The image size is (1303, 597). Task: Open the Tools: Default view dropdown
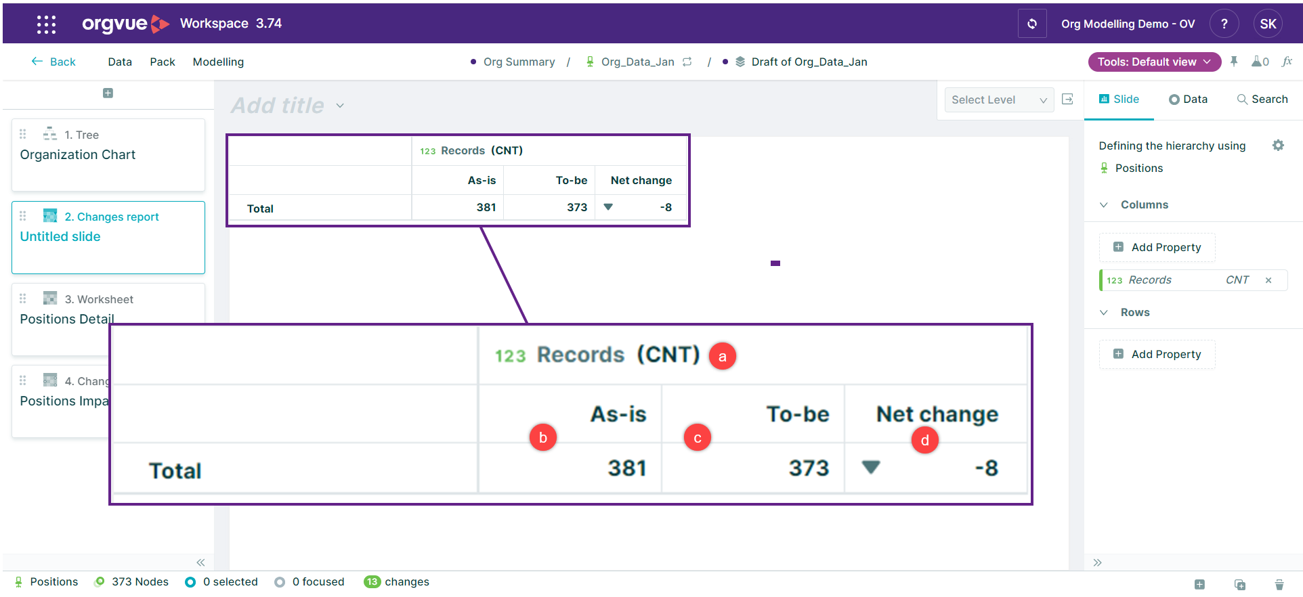pos(1153,62)
